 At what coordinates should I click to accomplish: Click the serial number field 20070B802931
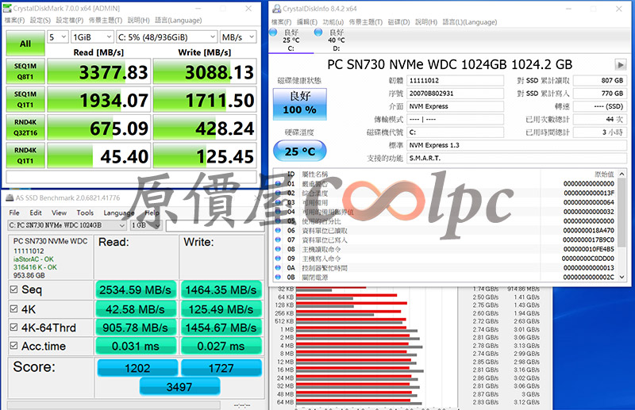tap(455, 94)
